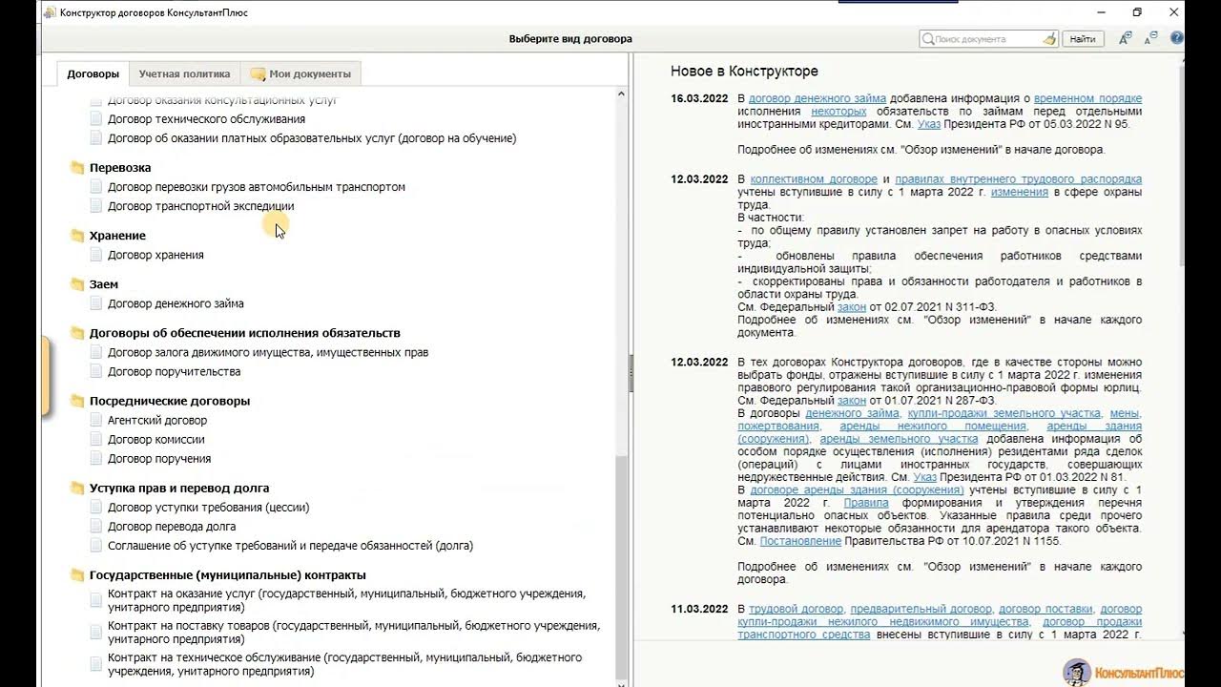Image resolution: width=1221 pixels, height=687 pixels.
Task: Open the трудовой договор link
Action: [x=796, y=609]
